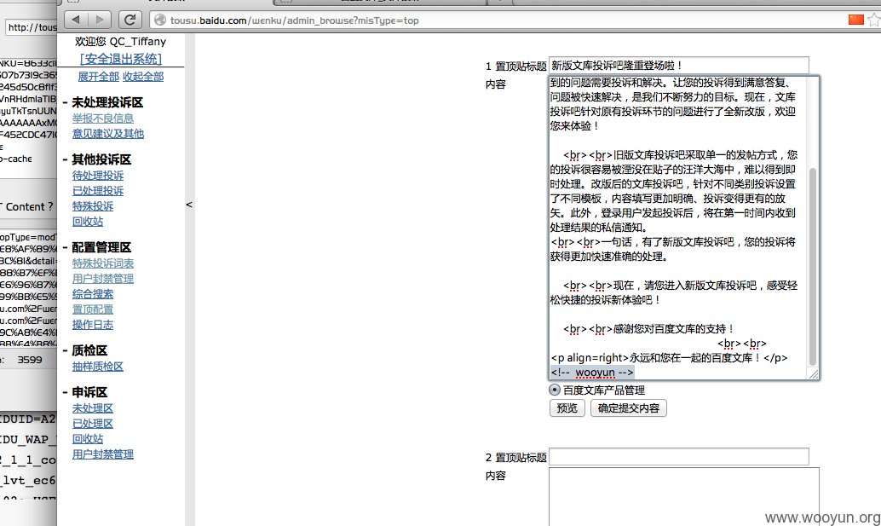The image size is (881, 526).
Task: Click the 欢迎您 QC_Tiffany greeting text
Action: pyautogui.click(x=121, y=42)
